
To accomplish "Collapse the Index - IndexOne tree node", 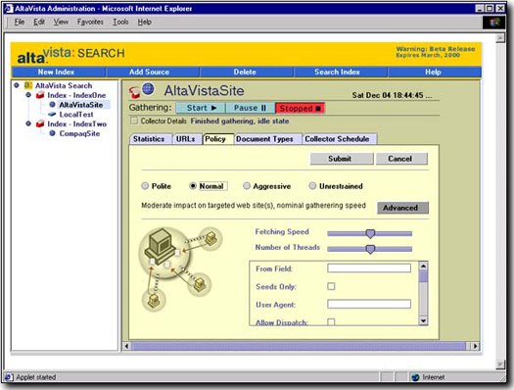I will coord(28,95).
